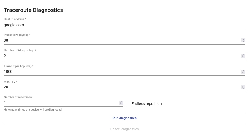The width and height of the screenshot is (249, 137).
Task: Increase the Packet size value with up arrow
Action: (x=243, y=40)
